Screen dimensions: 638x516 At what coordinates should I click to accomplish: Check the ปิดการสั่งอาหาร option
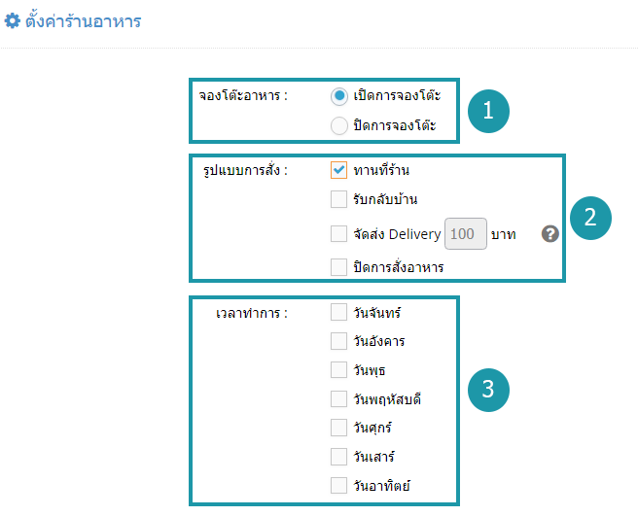click(338, 267)
